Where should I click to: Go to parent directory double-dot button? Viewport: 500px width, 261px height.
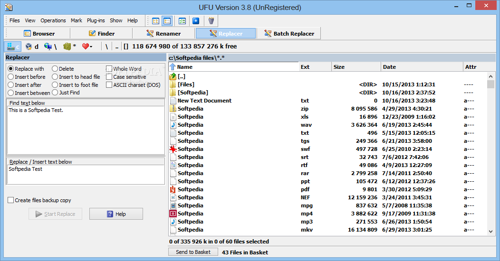pos(117,47)
